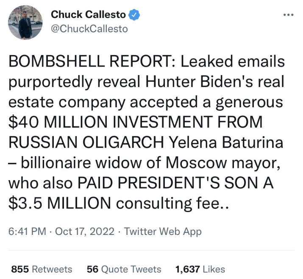Click the words Leaked emails in the tweet
This screenshot has height=279, width=303.
(x=233, y=62)
